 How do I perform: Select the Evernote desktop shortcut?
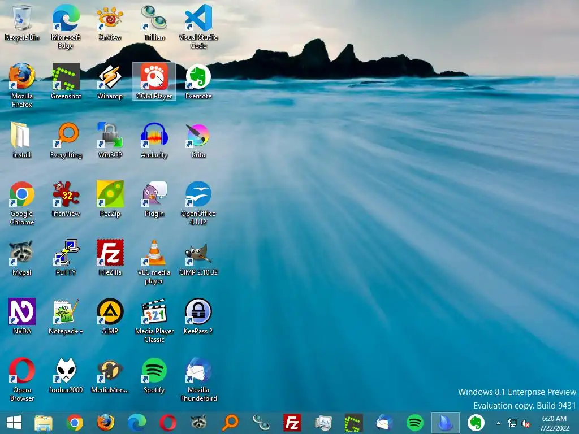[198, 81]
